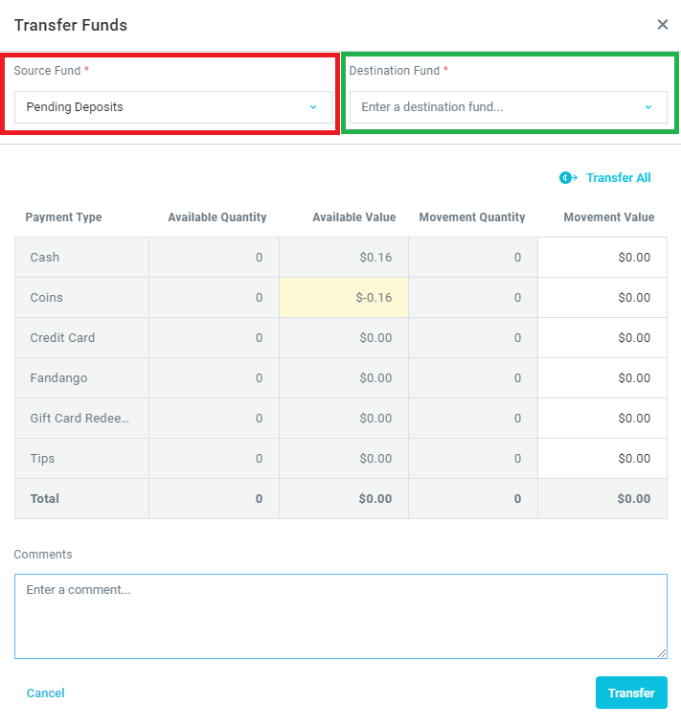Cancel the funds transfer
The height and width of the screenshot is (728, 681).
pyautogui.click(x=45, y=693)
